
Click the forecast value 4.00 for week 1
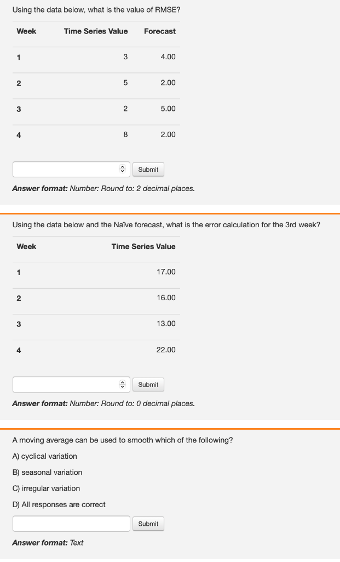pyautogui.click(x=168, y=57)
